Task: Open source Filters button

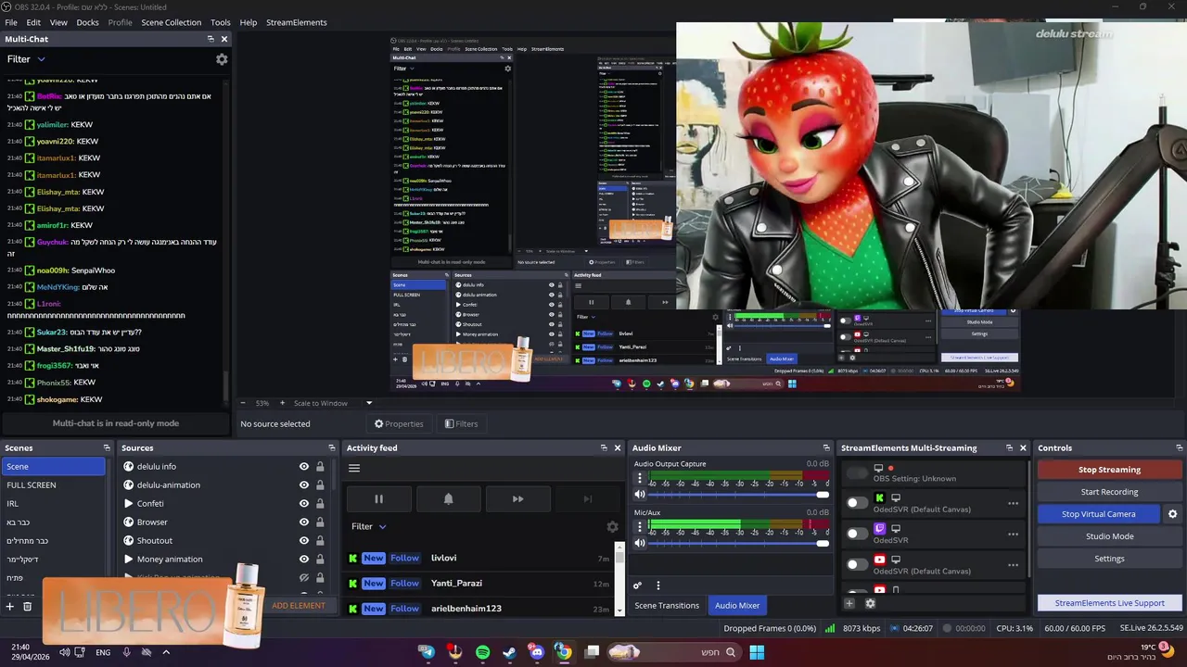Action: [461, 424]
